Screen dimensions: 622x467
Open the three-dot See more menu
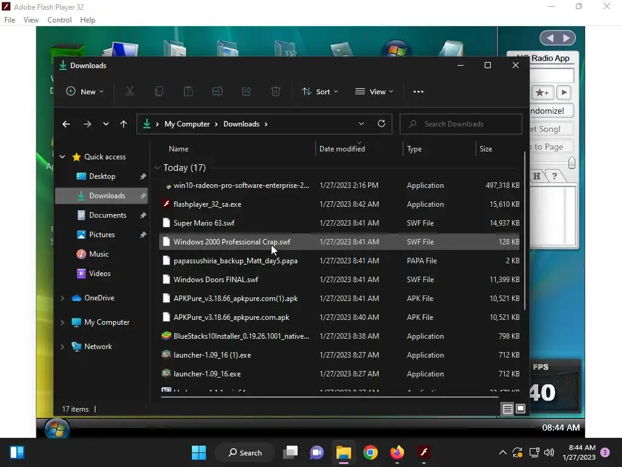[419, 92]
